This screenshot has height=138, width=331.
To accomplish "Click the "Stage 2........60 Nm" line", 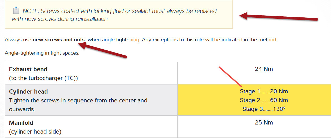I will pos(264,100).
